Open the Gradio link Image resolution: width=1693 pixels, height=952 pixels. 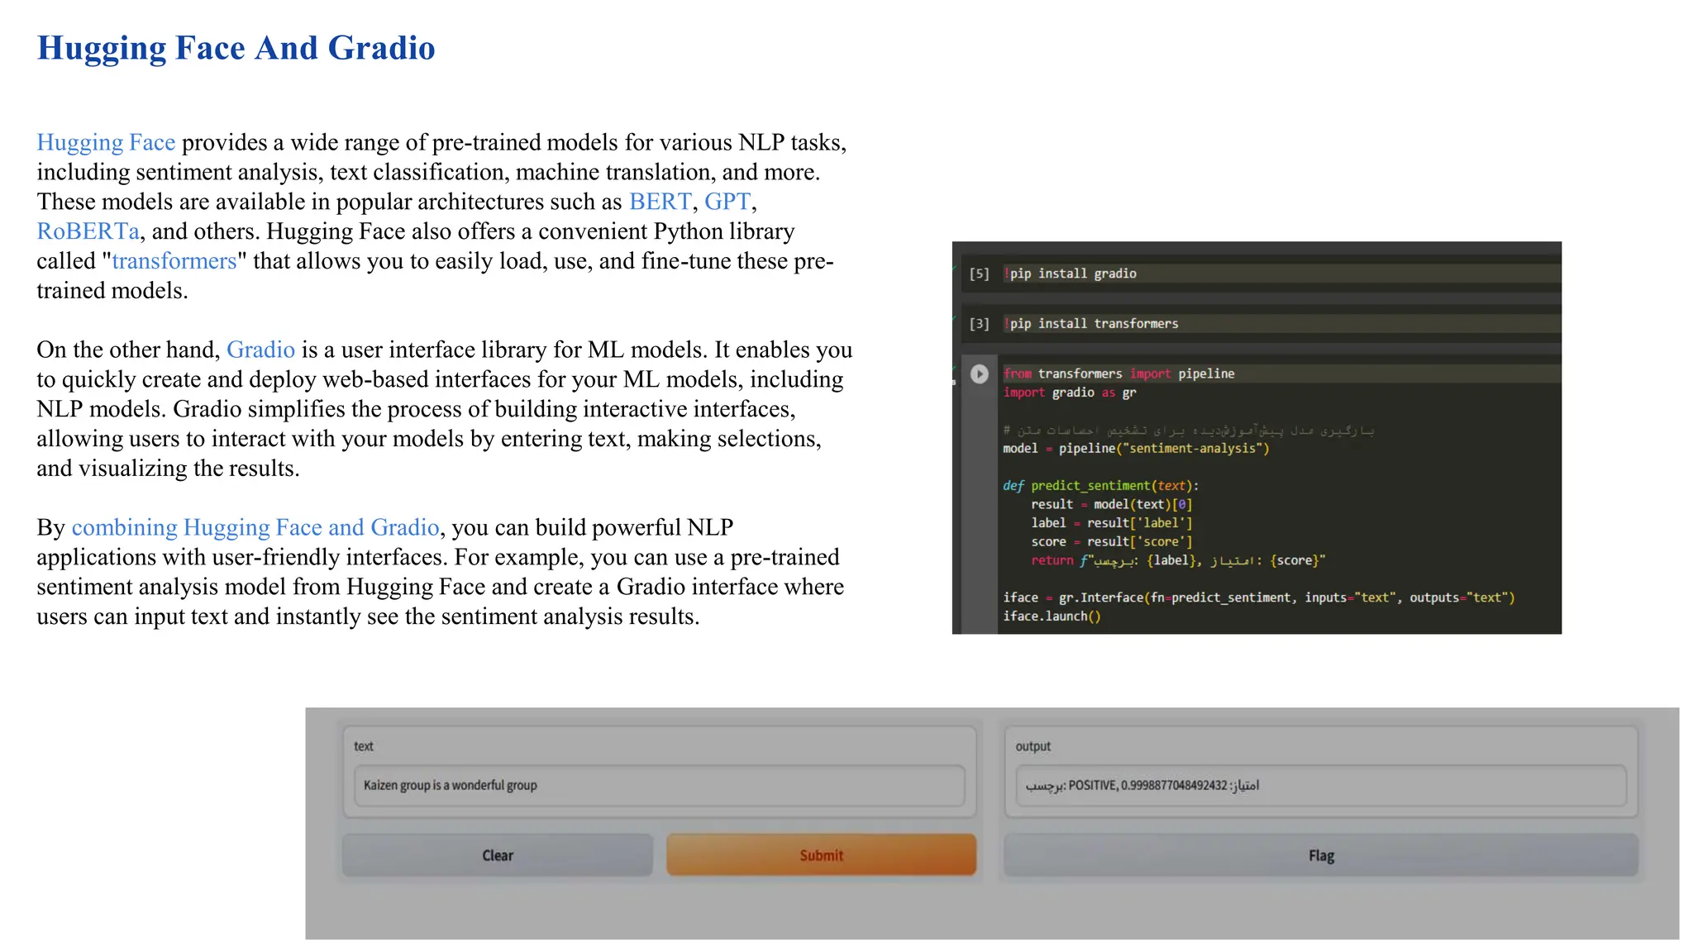pyautogui.click(x=260, y=350)
